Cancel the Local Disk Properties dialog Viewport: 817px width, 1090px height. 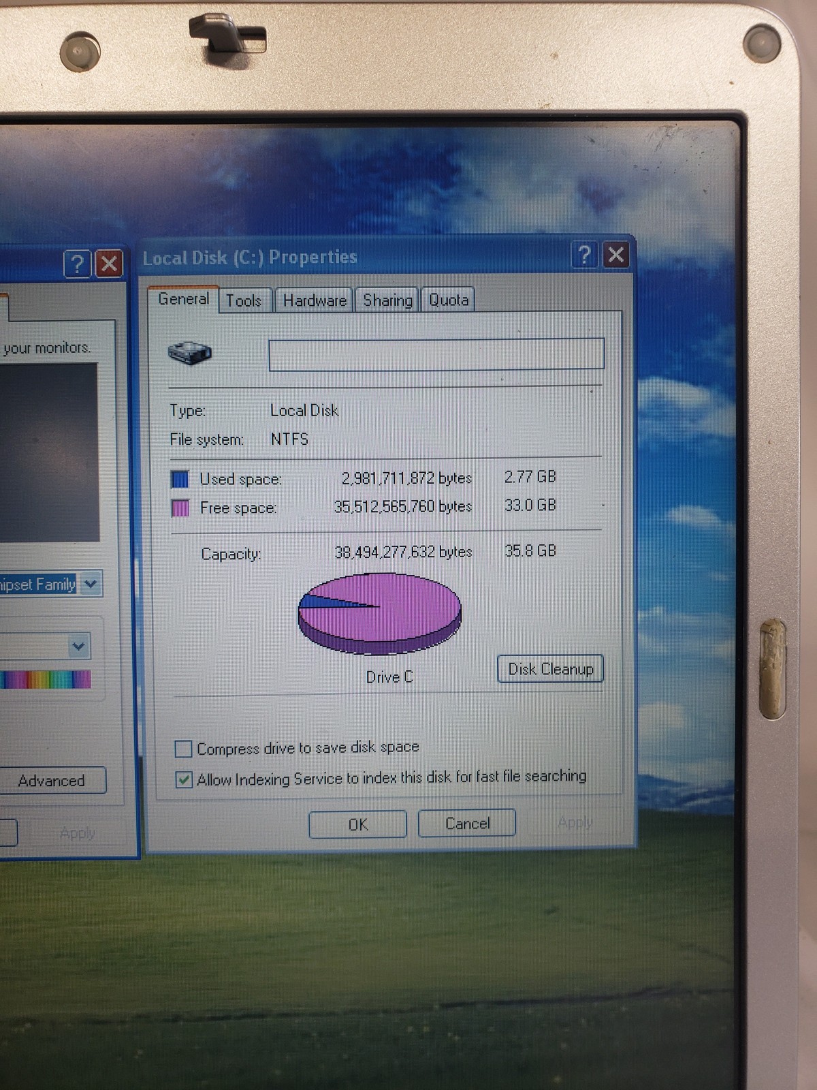[467, 823]
